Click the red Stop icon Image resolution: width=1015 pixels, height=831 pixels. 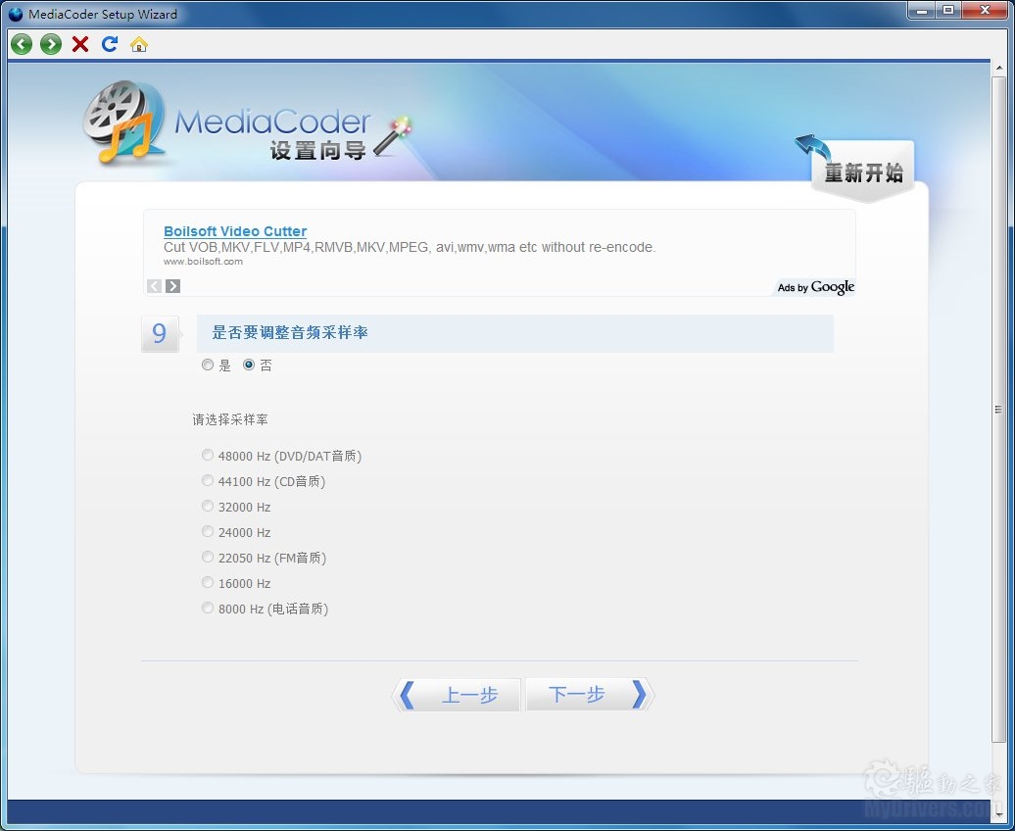[x=80, y=44]
